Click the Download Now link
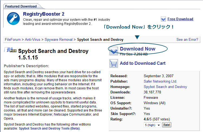 (x=137, y=49)
